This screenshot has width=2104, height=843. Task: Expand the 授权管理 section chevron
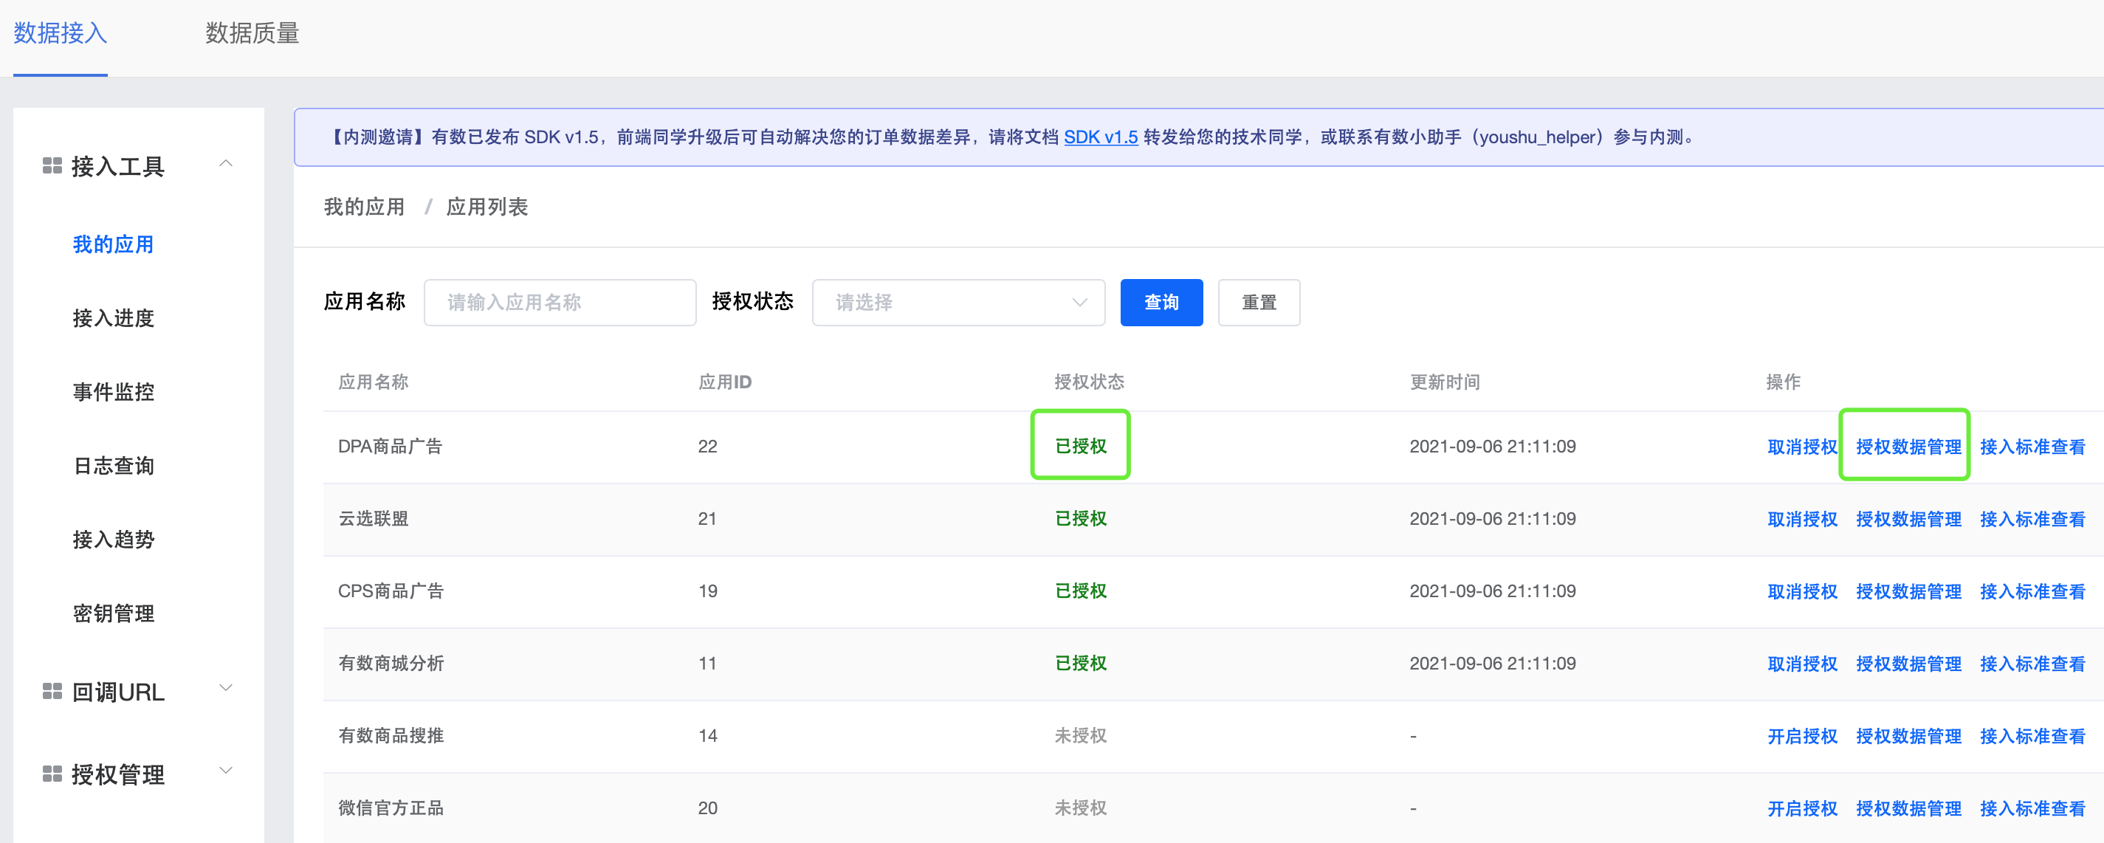tap(226, 771)
